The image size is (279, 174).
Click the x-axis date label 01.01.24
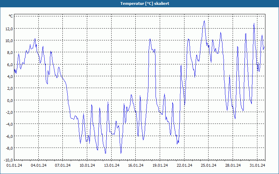(14, 165)
